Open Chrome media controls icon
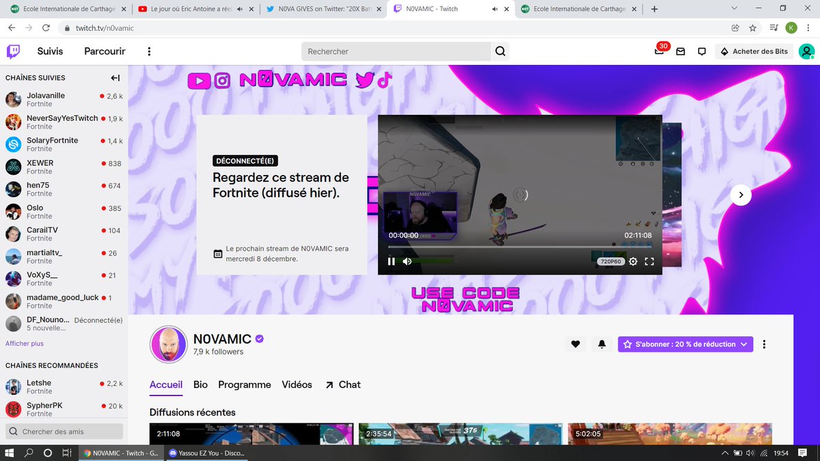820x461 pixels. (x=774, y=28)
